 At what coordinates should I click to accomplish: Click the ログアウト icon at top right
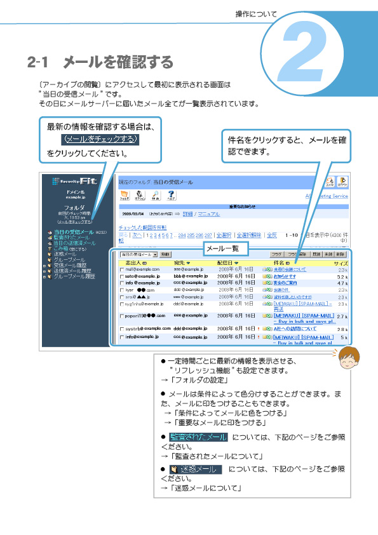coord(342,182)
